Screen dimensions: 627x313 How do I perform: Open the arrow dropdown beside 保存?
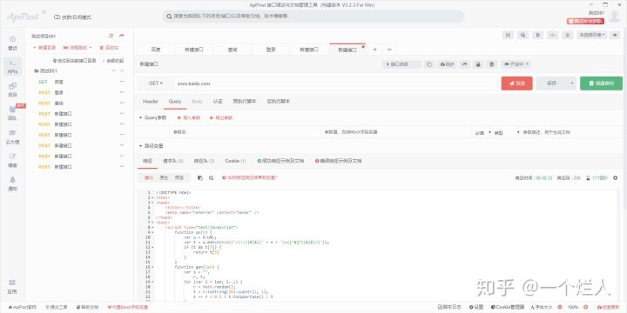572,83
